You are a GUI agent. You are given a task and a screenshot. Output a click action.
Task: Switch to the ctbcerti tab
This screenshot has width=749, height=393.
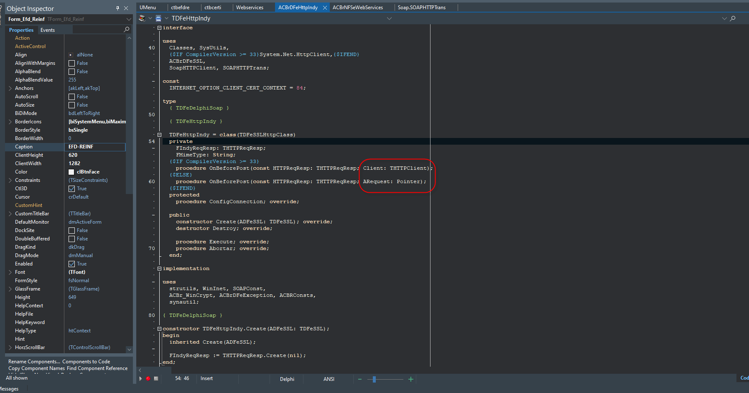coord(213,8)
